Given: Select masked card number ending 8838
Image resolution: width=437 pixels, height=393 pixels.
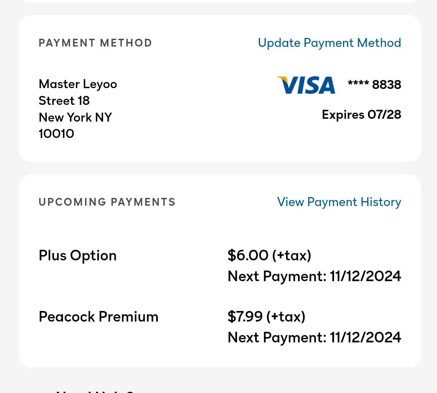Looking at the screenshot, I should click(374, 84).
